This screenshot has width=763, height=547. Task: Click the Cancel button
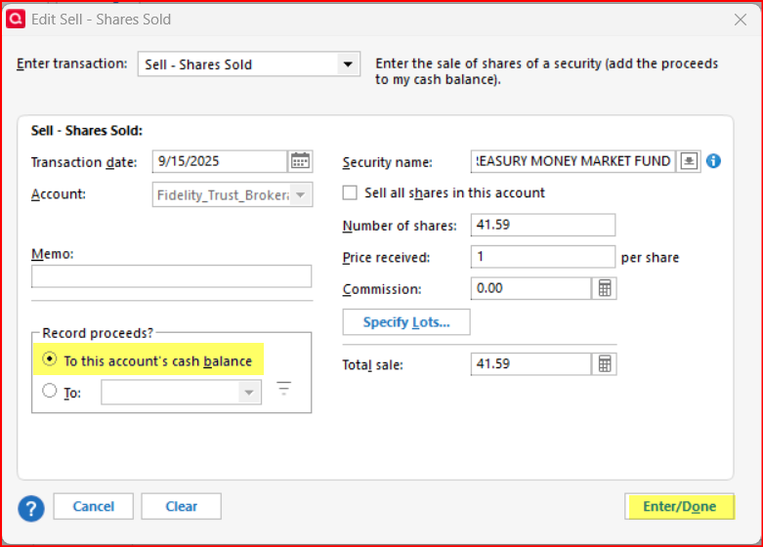[x=94, y=506]
